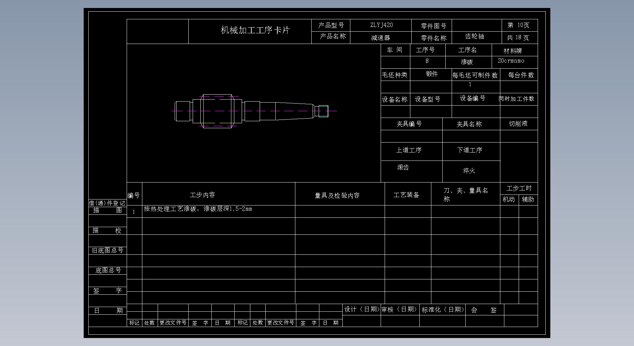This screenshot has width=634, height=346.
Task: Click the 上道工序 label
Action: pyautogui.click(x=409, y=150)
